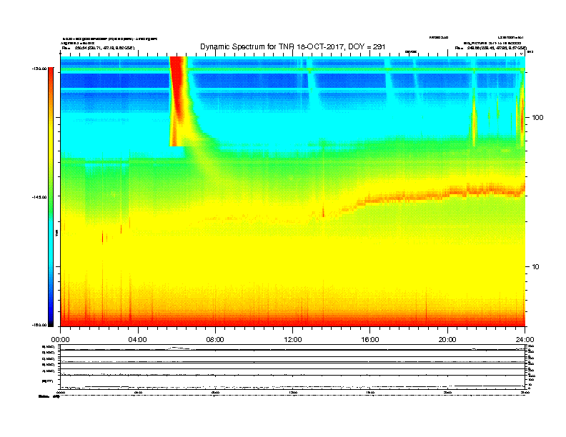Select the -130.00 color bar label
Viewport: 566px width, 437px height.
39,69
